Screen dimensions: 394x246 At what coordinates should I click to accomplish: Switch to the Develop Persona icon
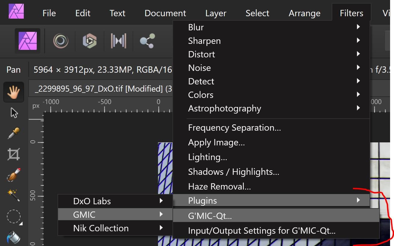[x=90, y=41]
